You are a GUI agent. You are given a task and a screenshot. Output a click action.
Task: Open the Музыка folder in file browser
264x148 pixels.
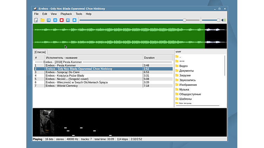184,90
